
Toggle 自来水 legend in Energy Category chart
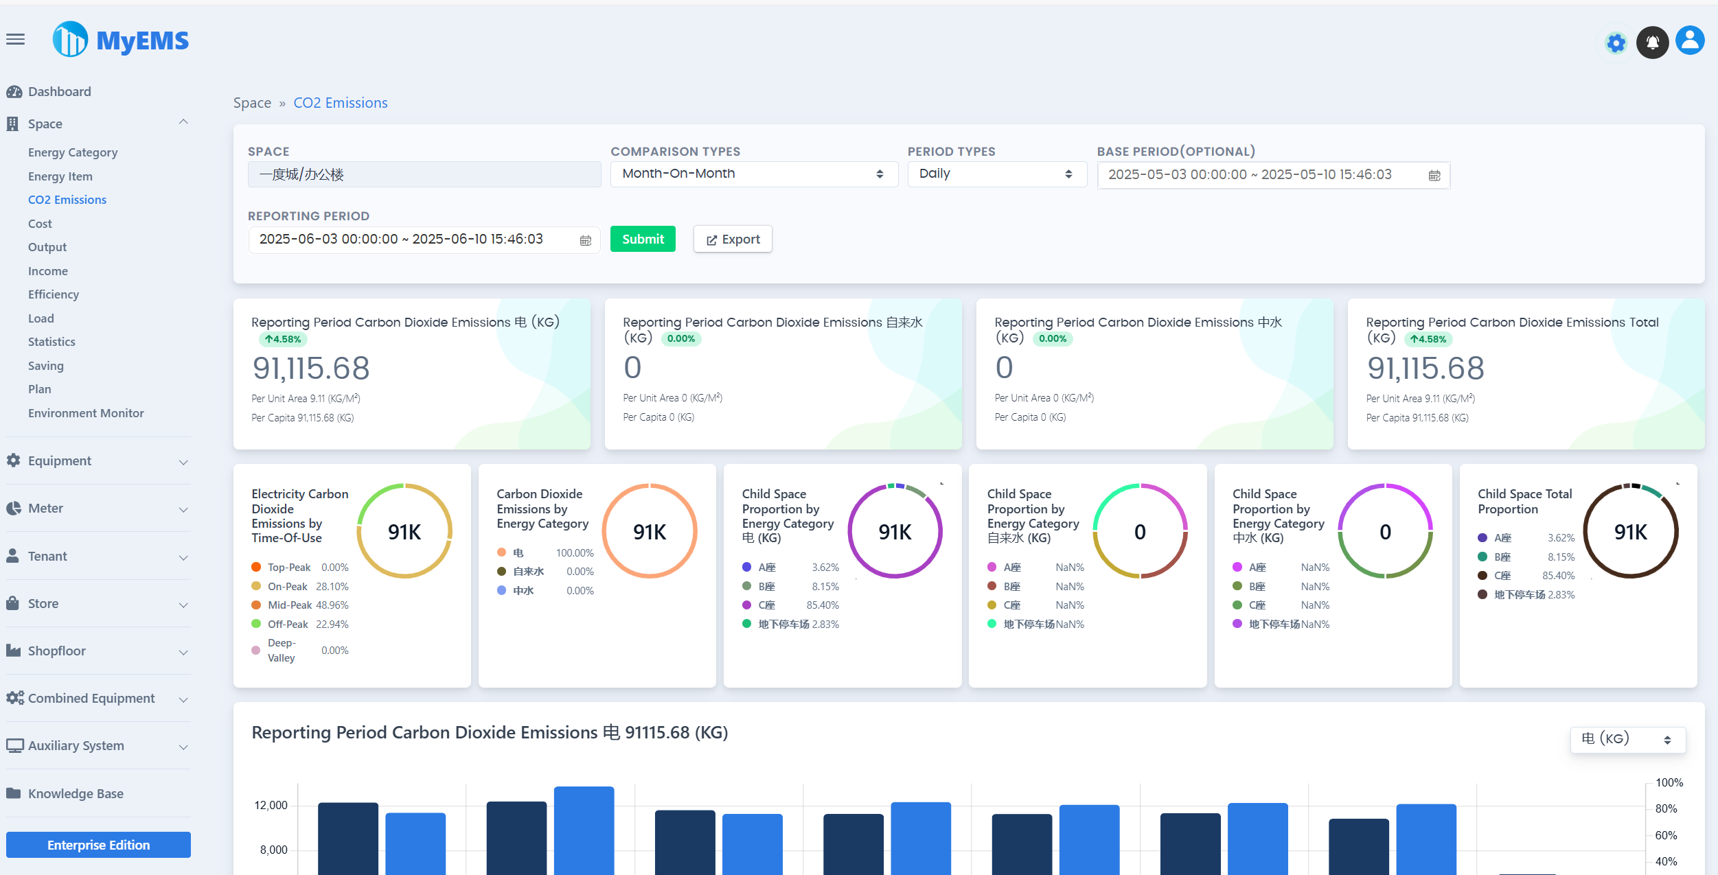click(528, 572)
